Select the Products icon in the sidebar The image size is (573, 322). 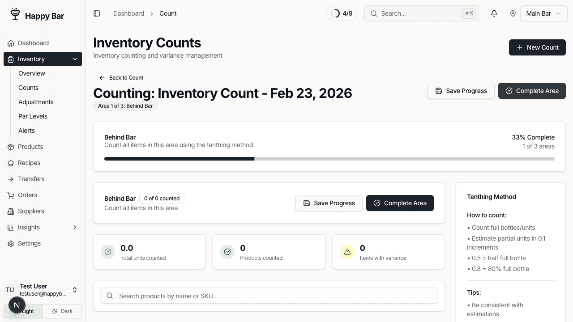click(10, 147)
